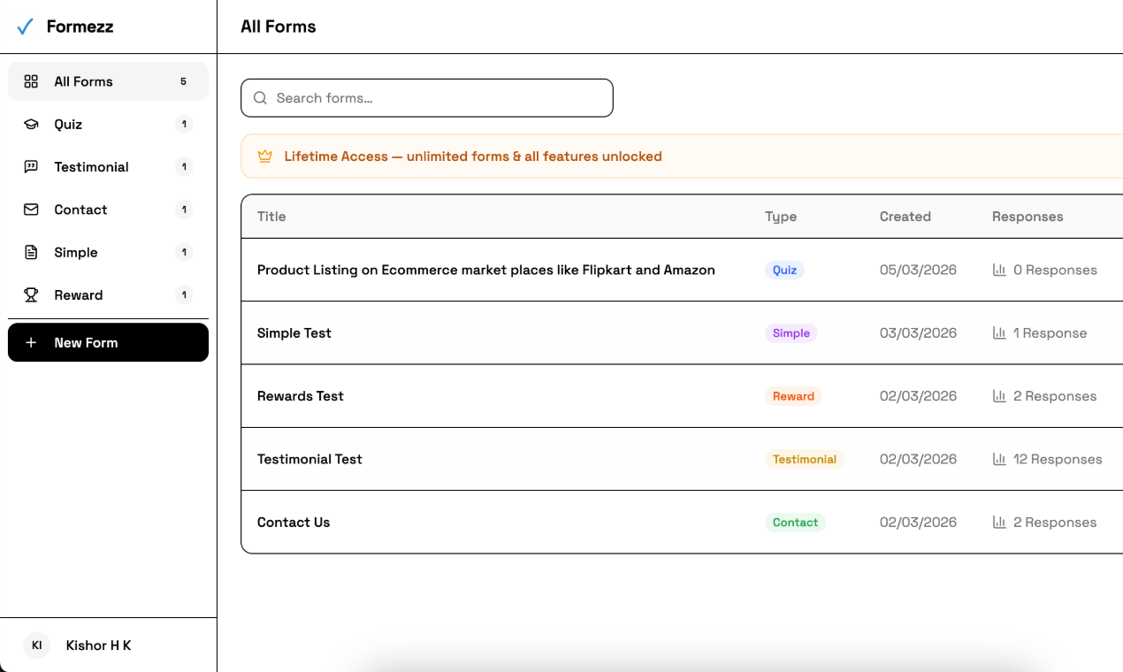This screenshot has width=1123, height=672.
Task: Click the responses chart icon for Simple Test
Action: click(998, 332)
